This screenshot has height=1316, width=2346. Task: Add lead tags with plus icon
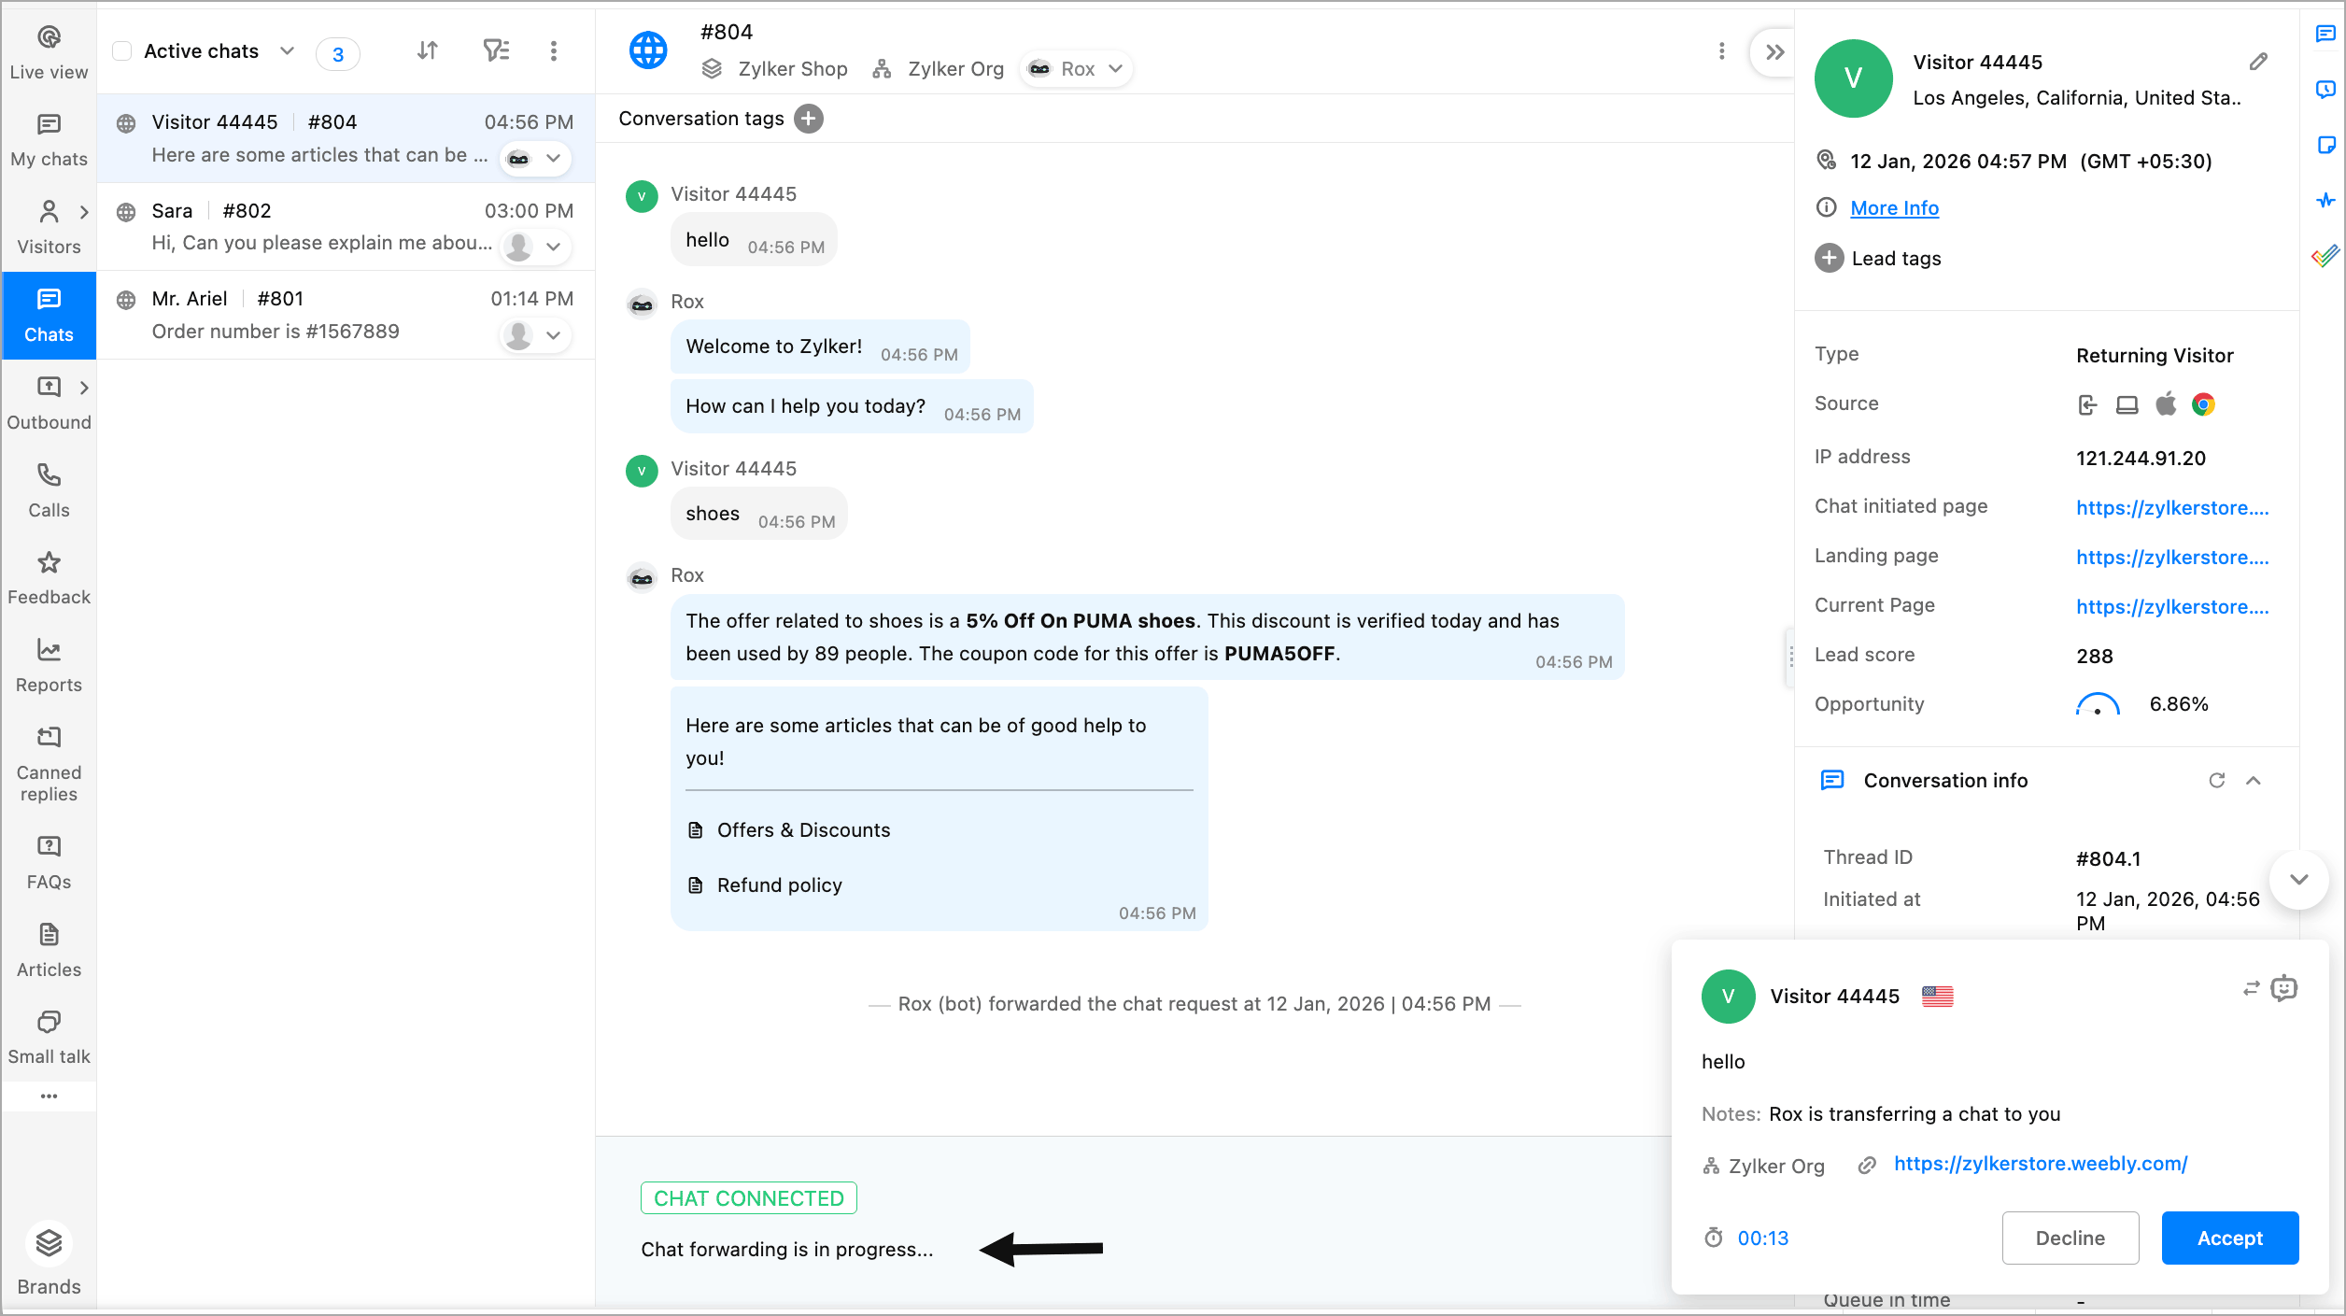[1829, 258]
